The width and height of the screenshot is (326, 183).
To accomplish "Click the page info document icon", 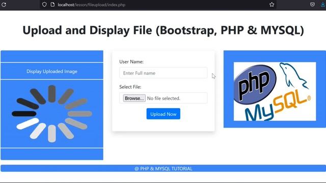I will [52, 5].
